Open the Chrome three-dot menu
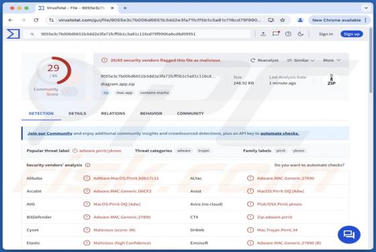This screenshot has height=252, width=376. [365, 20]
